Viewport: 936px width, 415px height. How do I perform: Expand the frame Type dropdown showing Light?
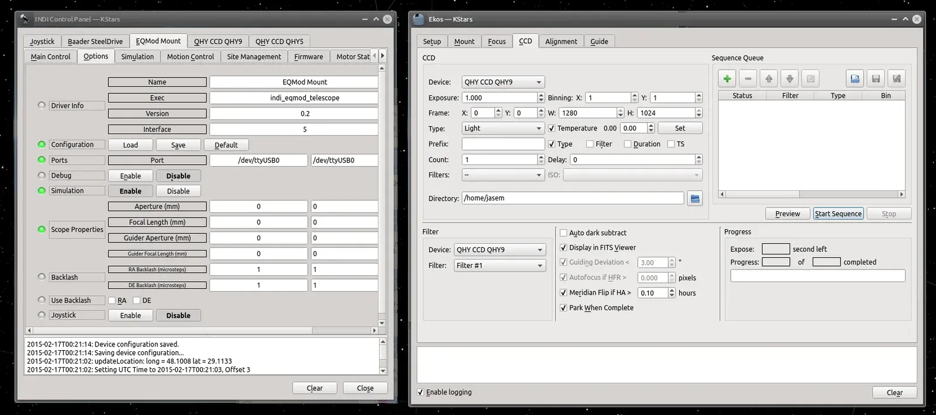click(503, 129)
